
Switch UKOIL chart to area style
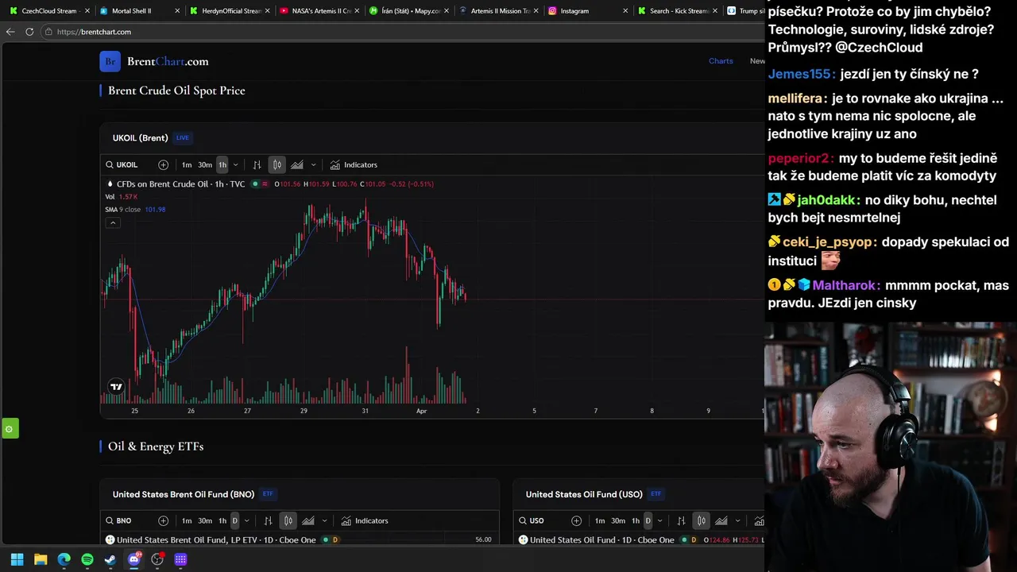pos(297,164)
